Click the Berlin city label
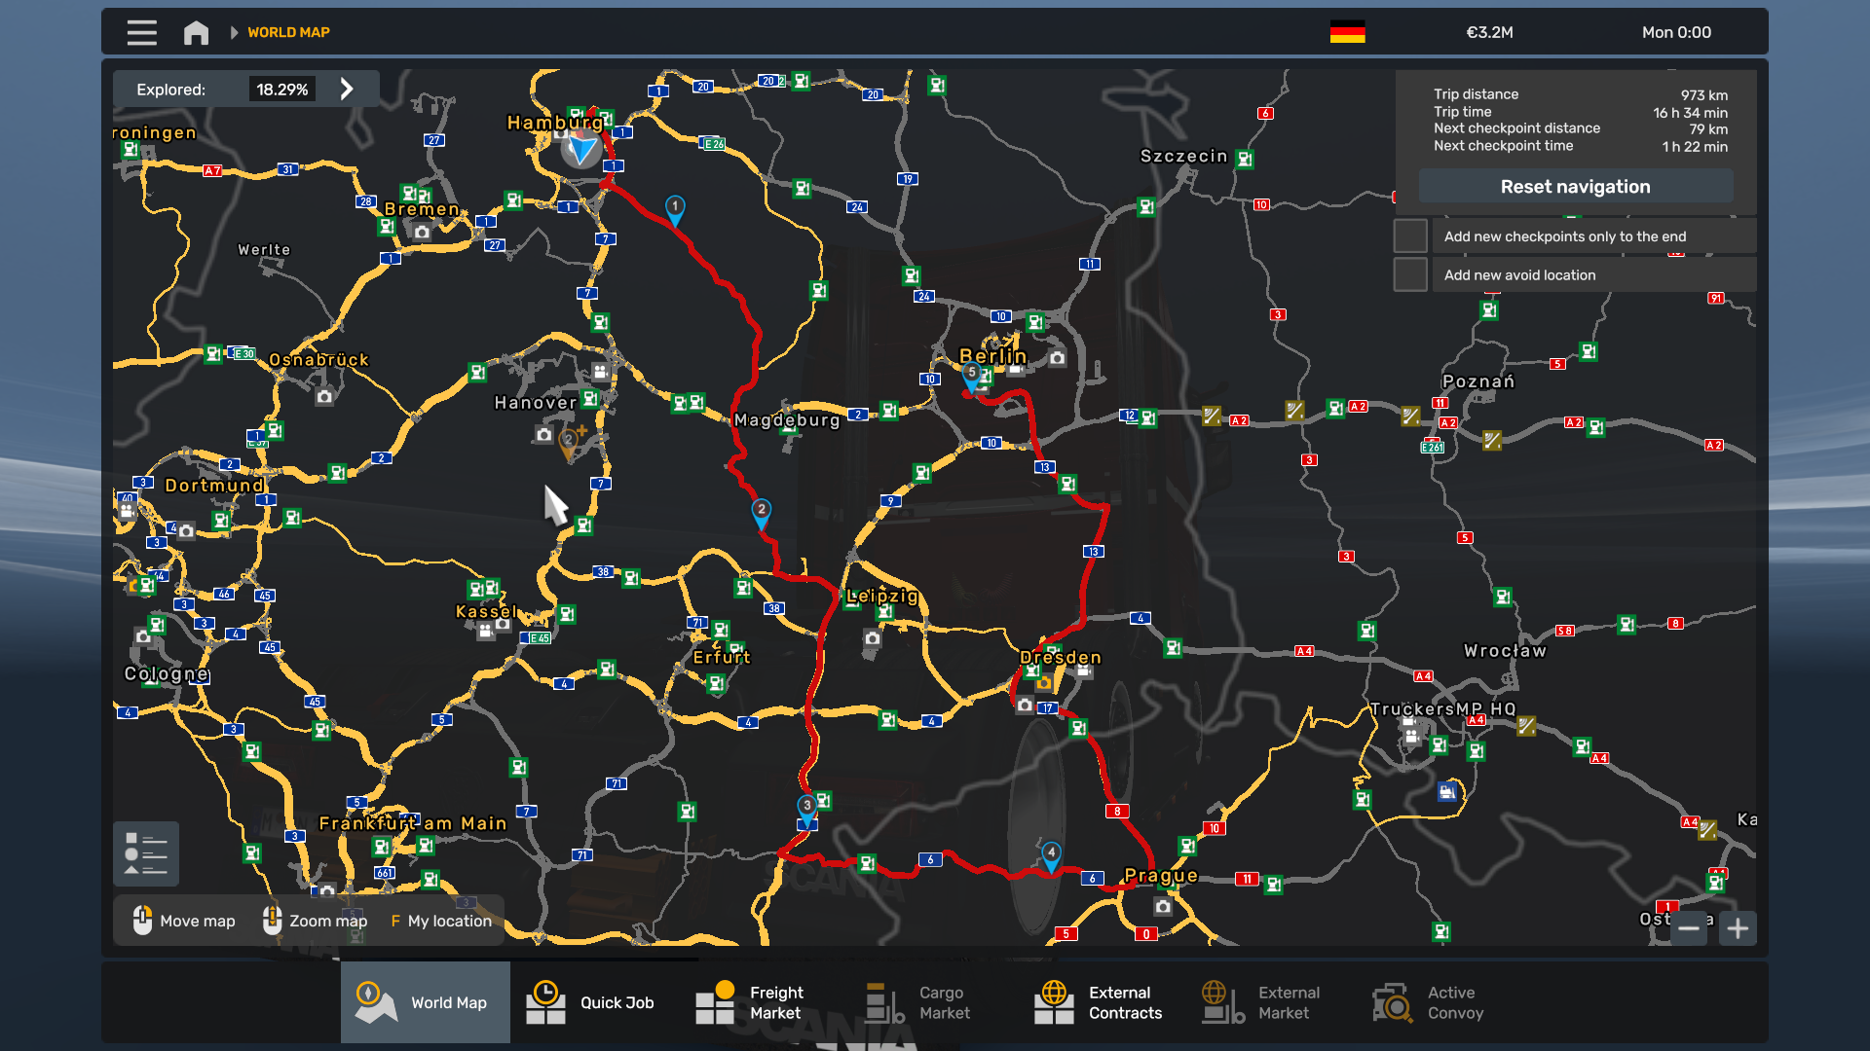1870x1051 pixels. (993, 356)
